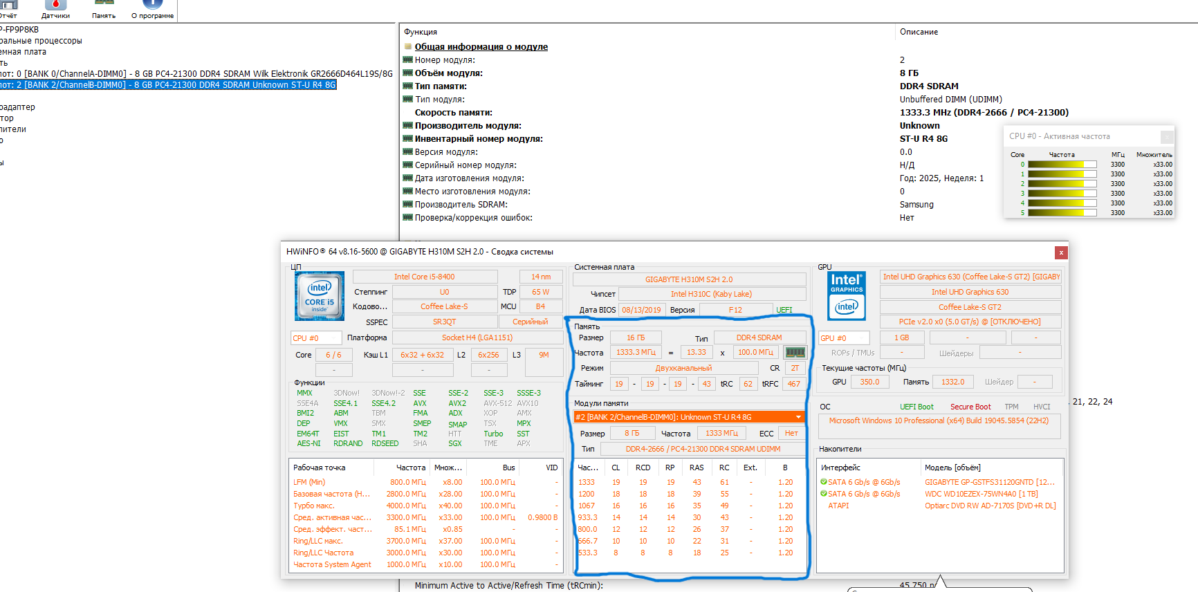This screenshot has width=1198, height=592.
Task: Select the slot 0 Wilk Elektronik memory row
Action: click(196, 74)
